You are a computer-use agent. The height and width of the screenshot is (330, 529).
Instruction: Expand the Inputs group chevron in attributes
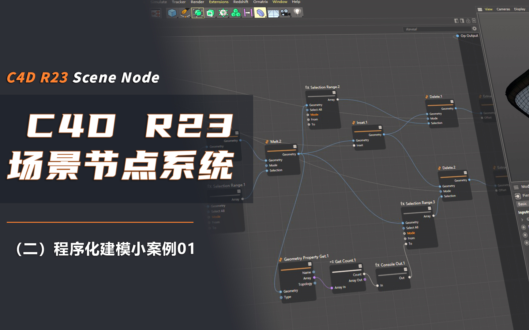[522, 220]
